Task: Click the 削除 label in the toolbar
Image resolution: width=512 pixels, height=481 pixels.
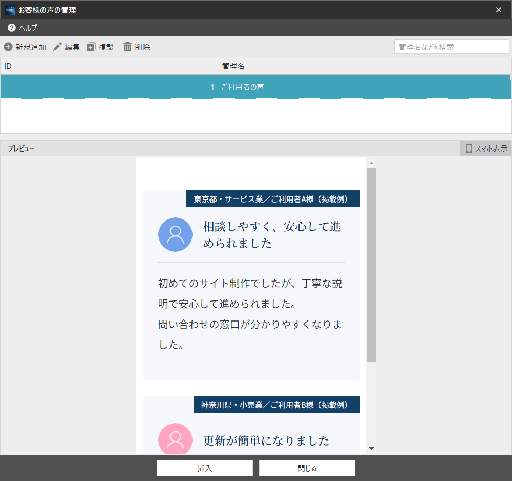Action: pos(142,47)
